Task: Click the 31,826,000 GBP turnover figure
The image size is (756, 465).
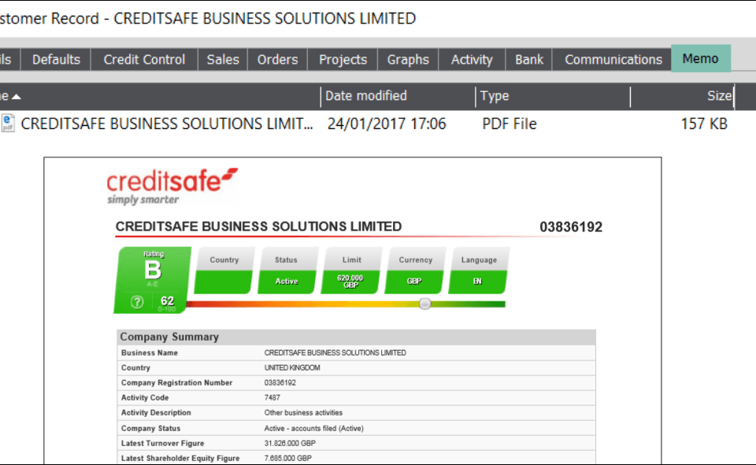Action: [290, 443]
